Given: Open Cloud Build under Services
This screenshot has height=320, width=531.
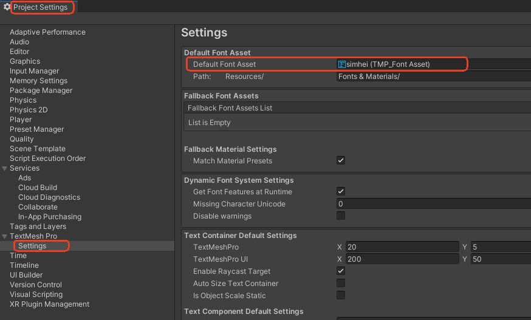Looking at the screenshot, I should [x=38, y=188].
